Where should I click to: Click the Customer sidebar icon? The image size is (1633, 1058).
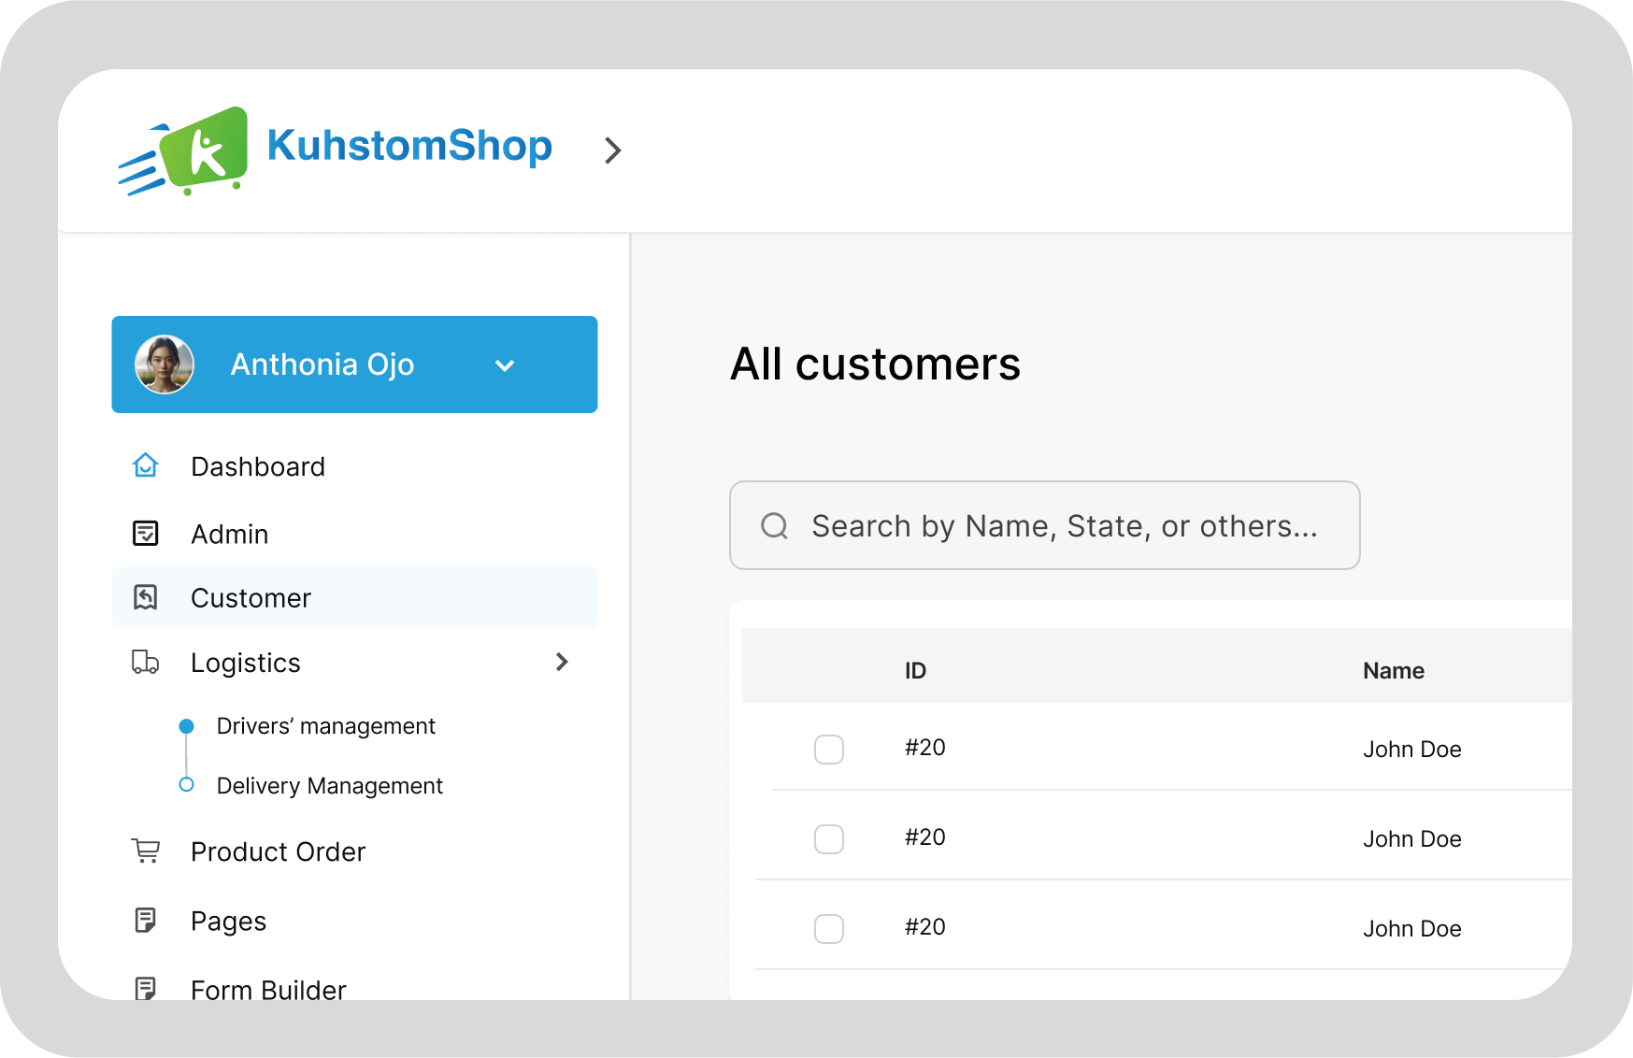point(146,597)
